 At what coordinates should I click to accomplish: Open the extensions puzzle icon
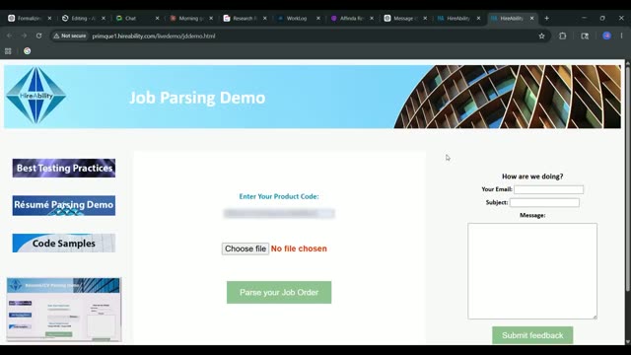coord(563,35)
